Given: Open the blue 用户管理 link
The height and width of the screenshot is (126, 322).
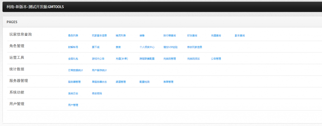Looking at the screenshot, I should pos(73,105).
